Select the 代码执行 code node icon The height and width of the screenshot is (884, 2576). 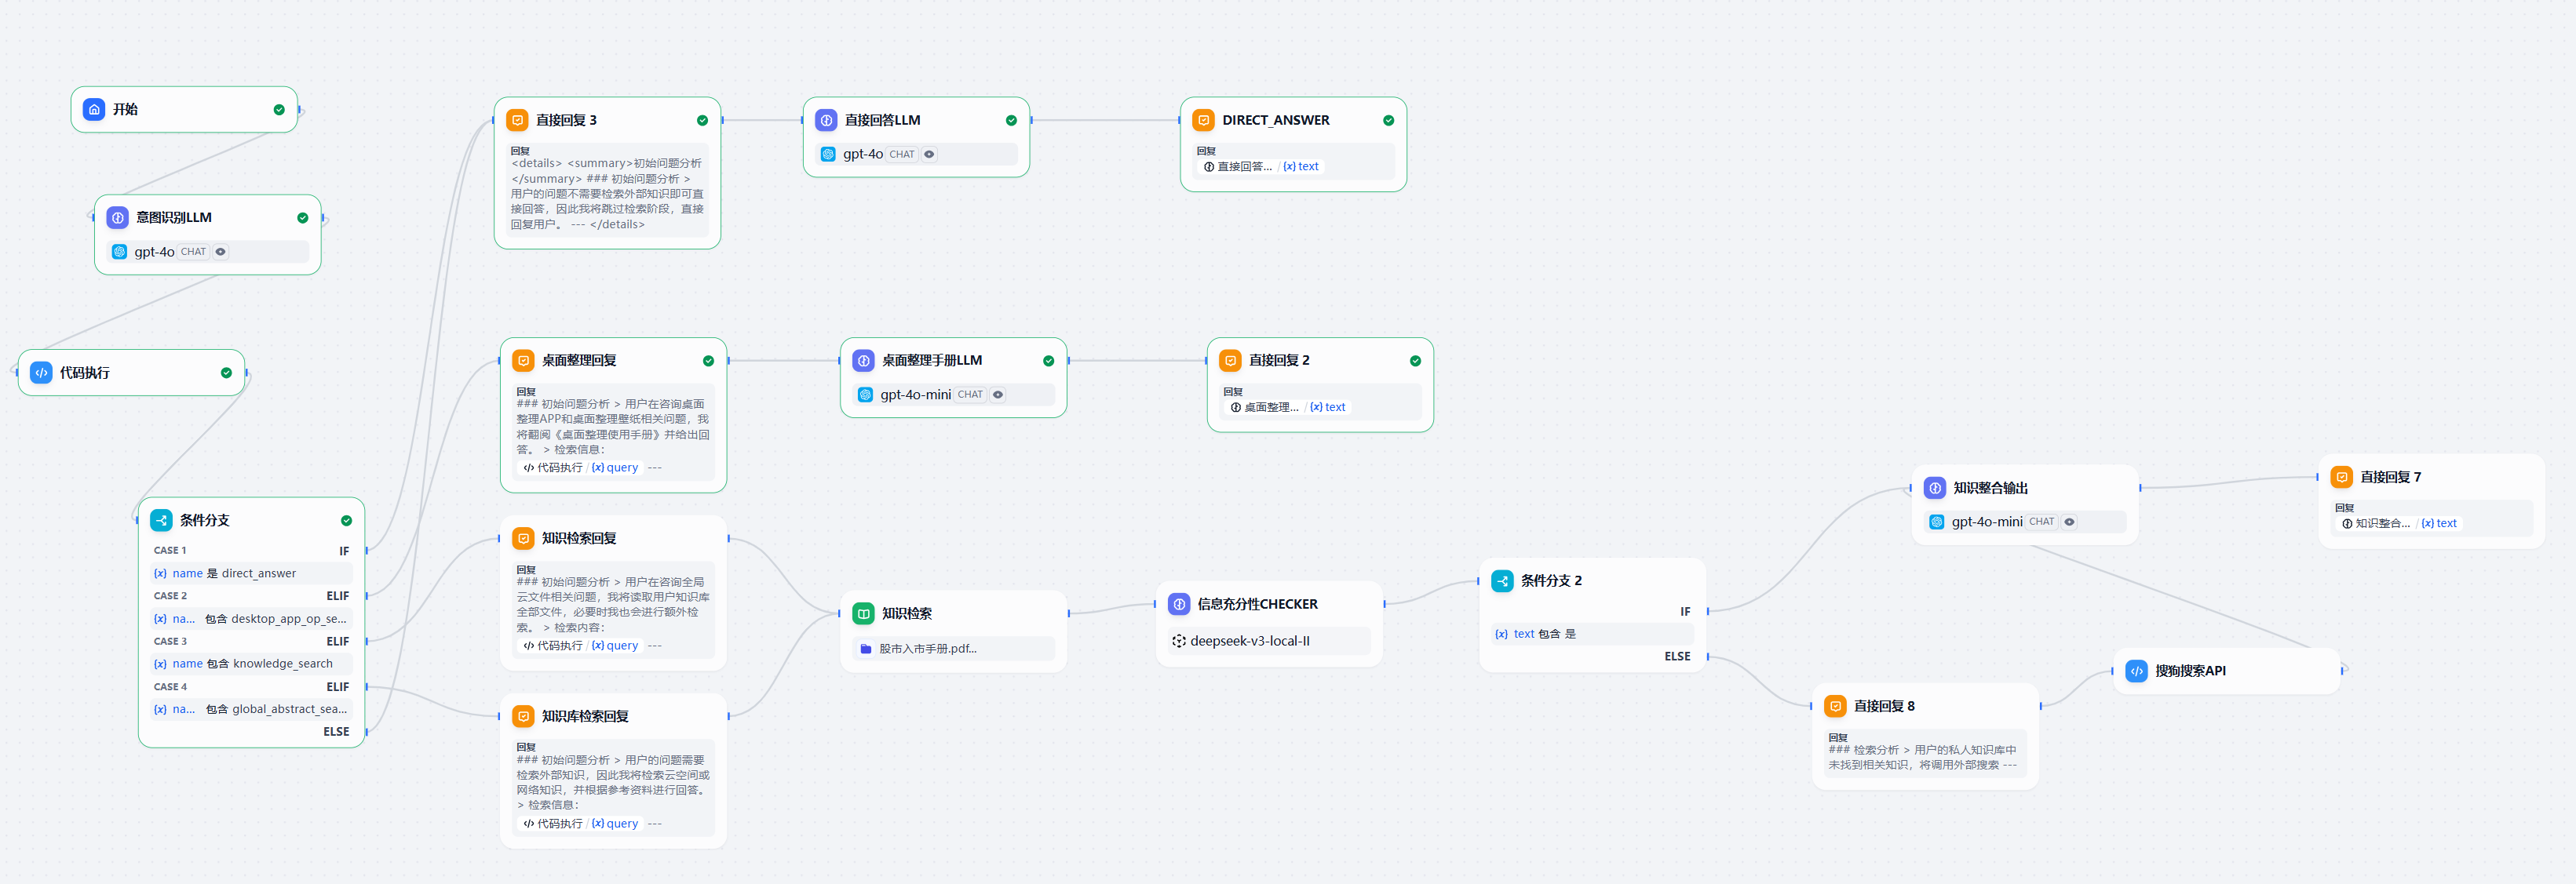pyautogui.click(x=41, y=373)
